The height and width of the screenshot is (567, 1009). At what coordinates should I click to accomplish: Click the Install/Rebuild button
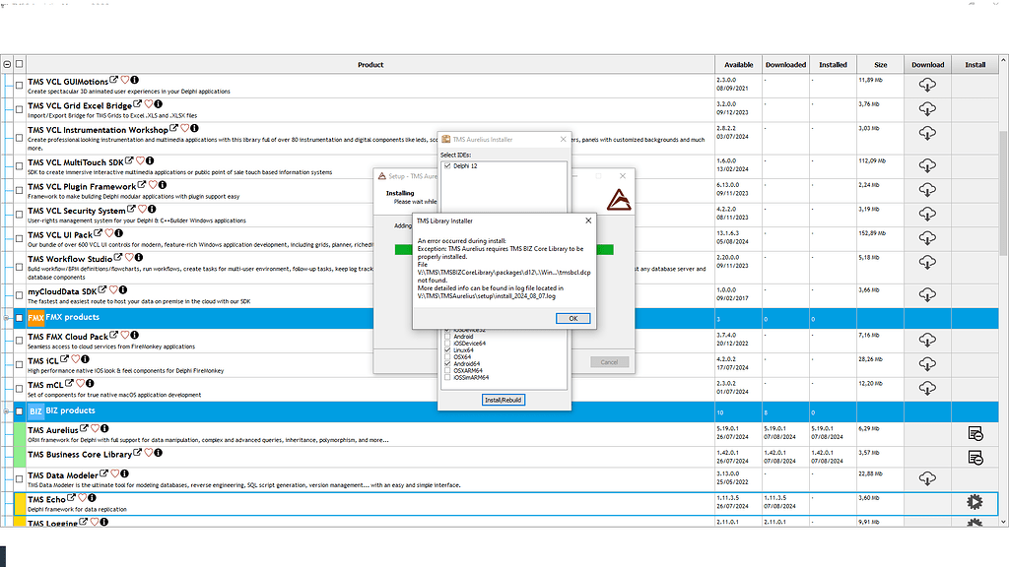[x=504, y=400]
